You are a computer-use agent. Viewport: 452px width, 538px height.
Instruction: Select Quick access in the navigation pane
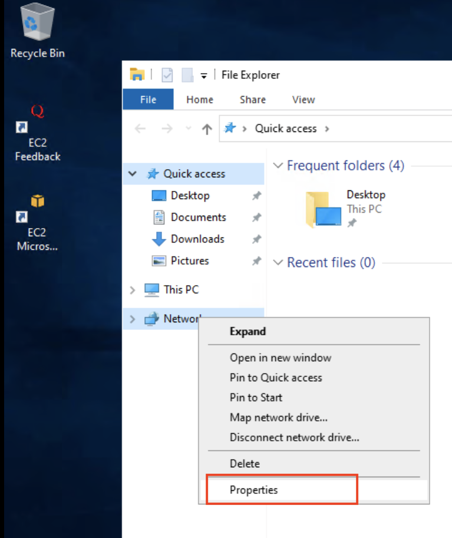[x=193, y=174]
